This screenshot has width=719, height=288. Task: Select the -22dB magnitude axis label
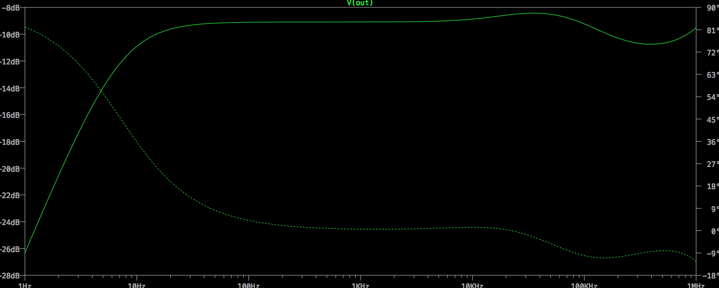click(10, 196)
